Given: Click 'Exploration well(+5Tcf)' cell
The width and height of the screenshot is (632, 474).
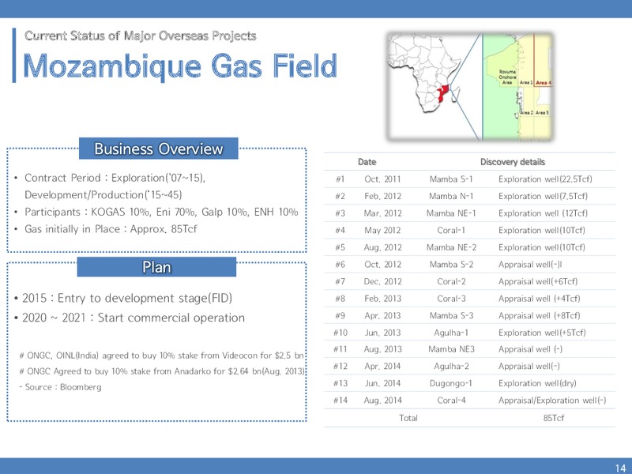Looking at the screenshot, I should [x=542, y=333].
